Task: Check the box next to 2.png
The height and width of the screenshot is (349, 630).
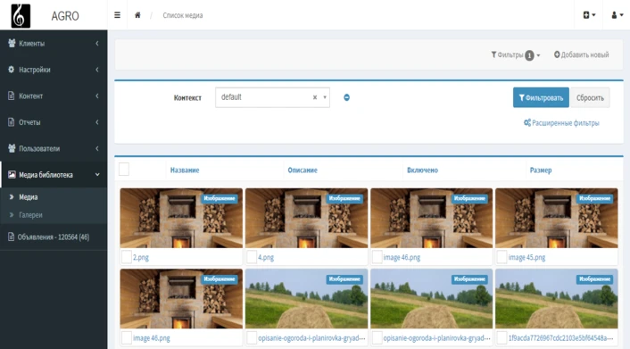Action: coord(127,257)
